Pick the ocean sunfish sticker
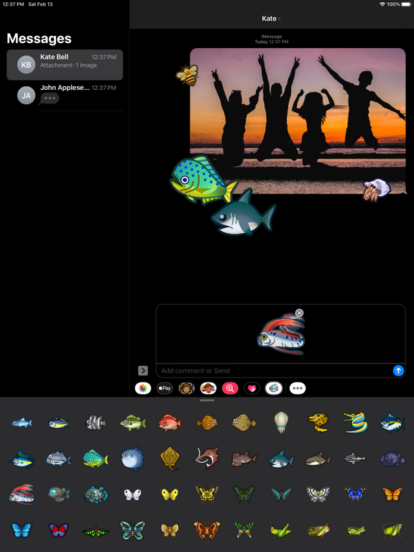This screenshot has height=552, width=414. [132, 459]
